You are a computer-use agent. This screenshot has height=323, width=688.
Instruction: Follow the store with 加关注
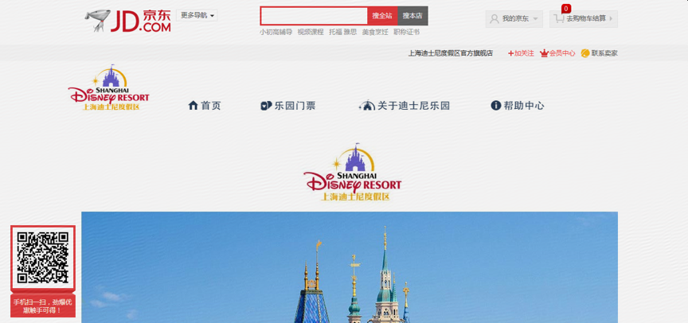coord(521,53)
